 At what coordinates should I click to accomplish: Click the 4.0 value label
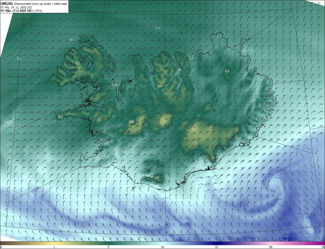pyautogui.click(x=156, y=178)
